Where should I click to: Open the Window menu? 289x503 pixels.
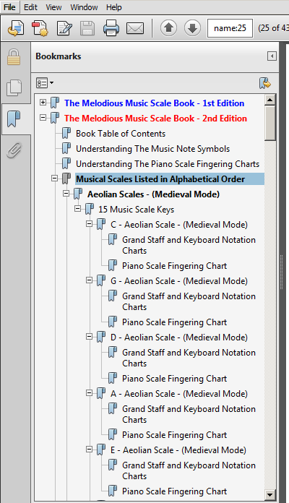84,7
